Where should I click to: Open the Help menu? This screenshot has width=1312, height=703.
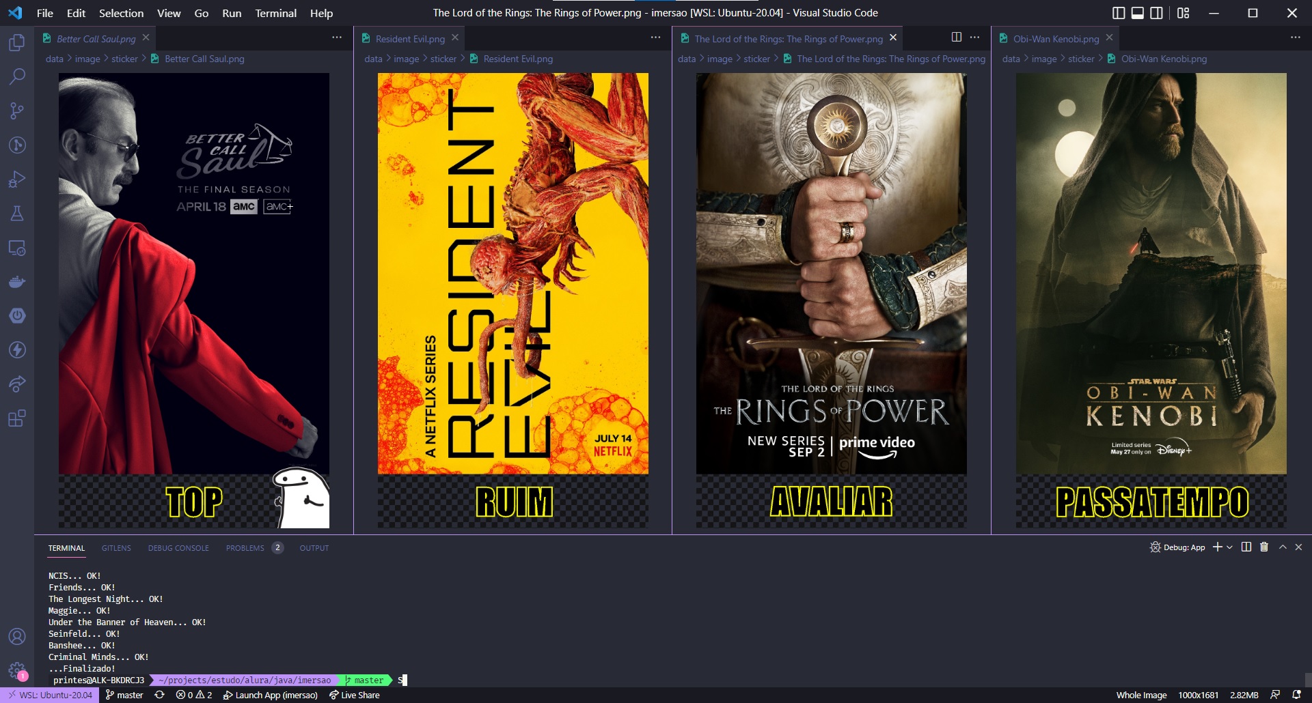321,13
